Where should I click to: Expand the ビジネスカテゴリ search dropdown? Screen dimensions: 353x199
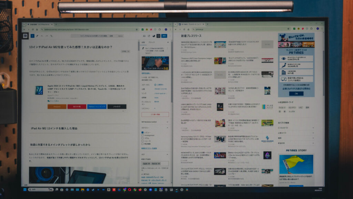313,128
